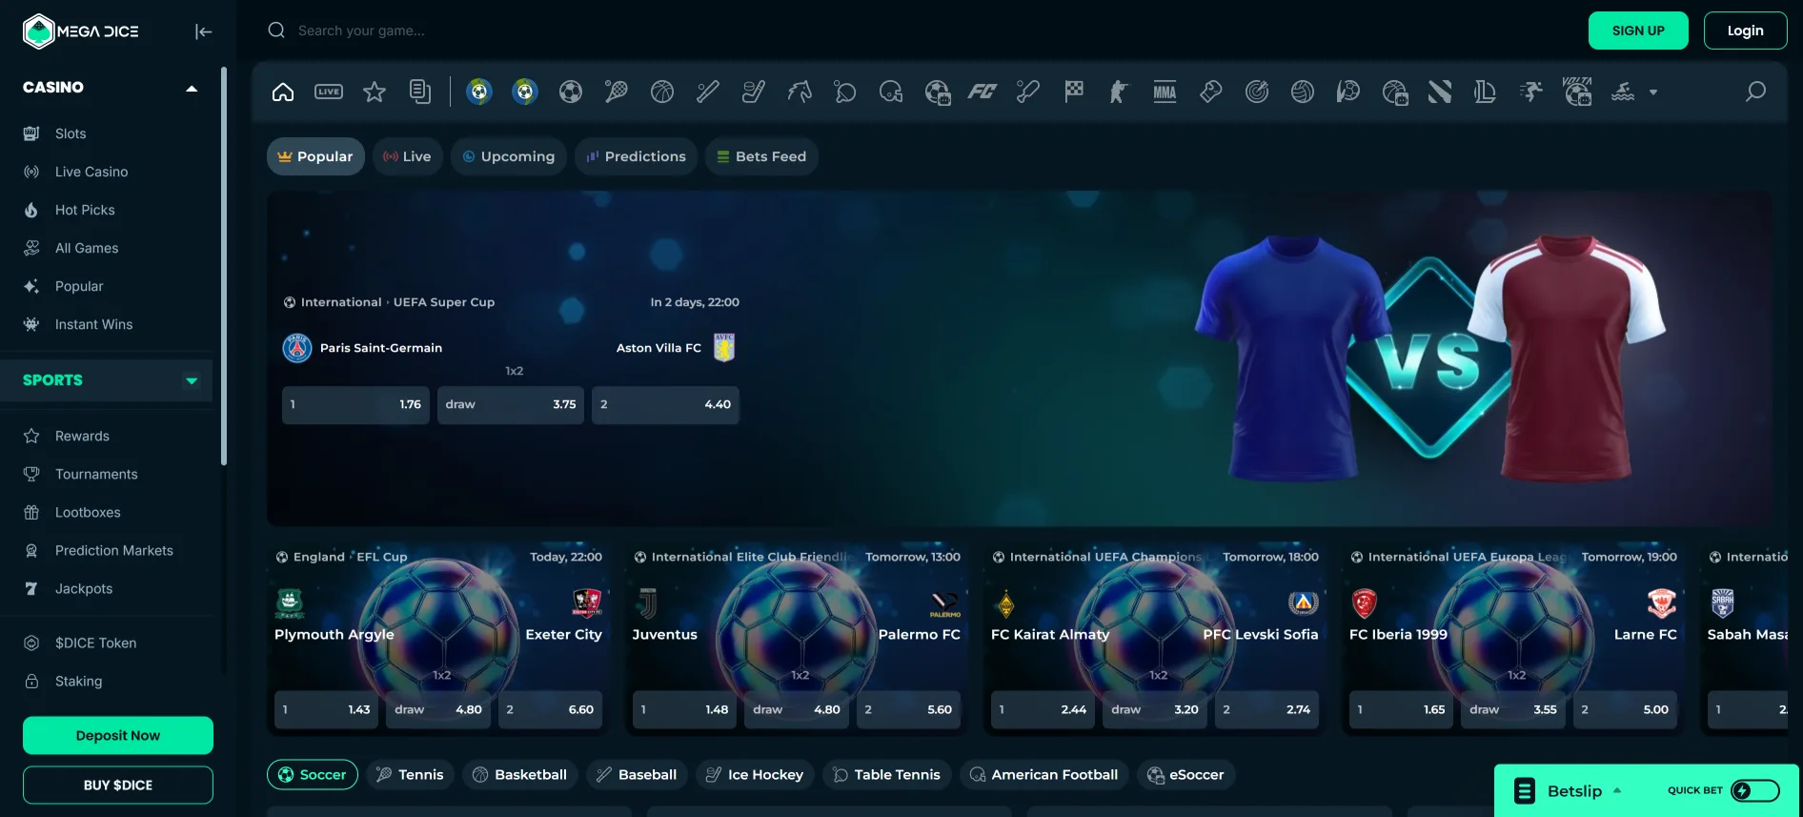Screen dimensions: 1803x817
Task: Collapse the CASINO sidebar section
Action: [192, 89]
